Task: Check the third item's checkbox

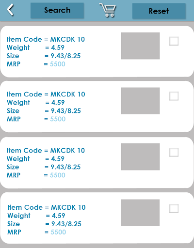Action: coord(174,152)
